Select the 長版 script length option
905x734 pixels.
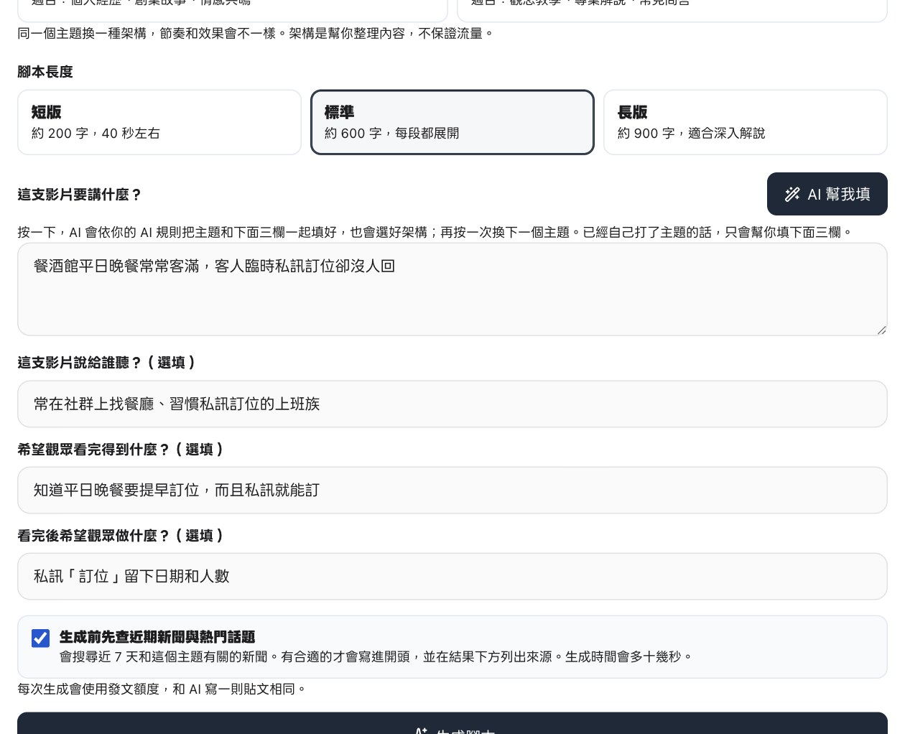pos(746,122)
